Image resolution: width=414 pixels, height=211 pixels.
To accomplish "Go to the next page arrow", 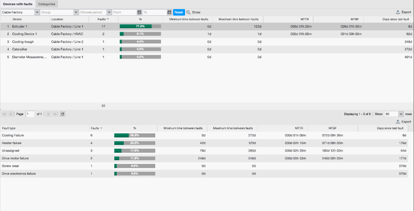I will 48,114.
